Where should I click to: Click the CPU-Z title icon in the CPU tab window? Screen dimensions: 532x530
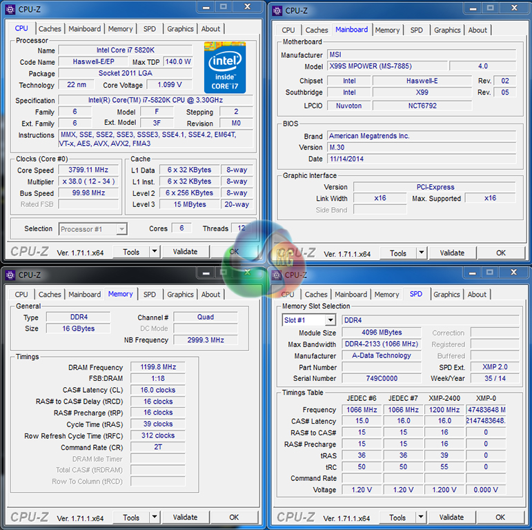(10, 9)
